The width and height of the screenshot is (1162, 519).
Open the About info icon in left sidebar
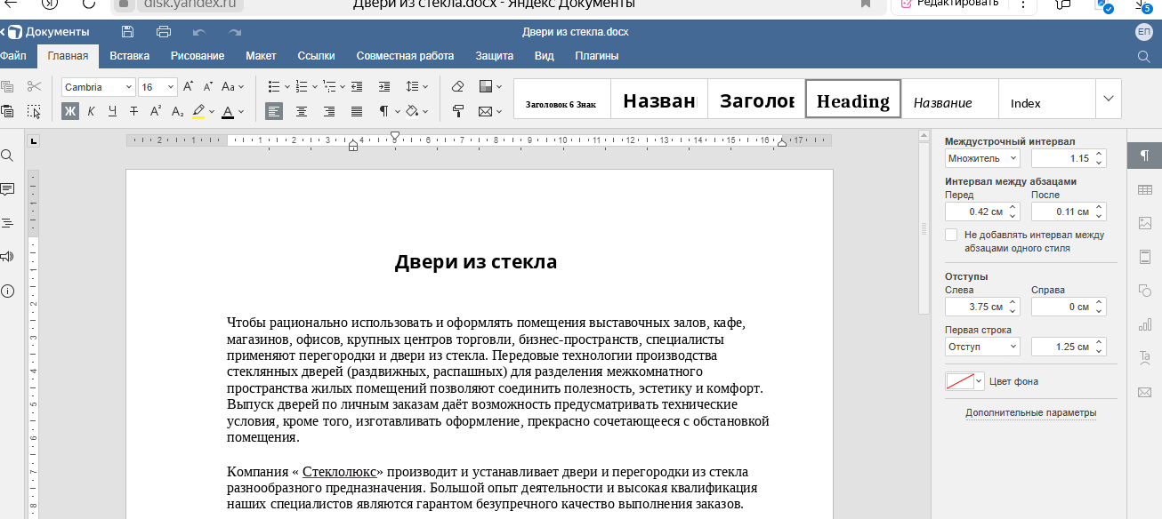click(7, 291)
